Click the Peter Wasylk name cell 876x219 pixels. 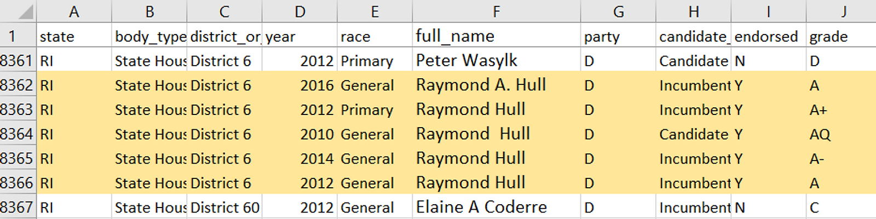497,61
